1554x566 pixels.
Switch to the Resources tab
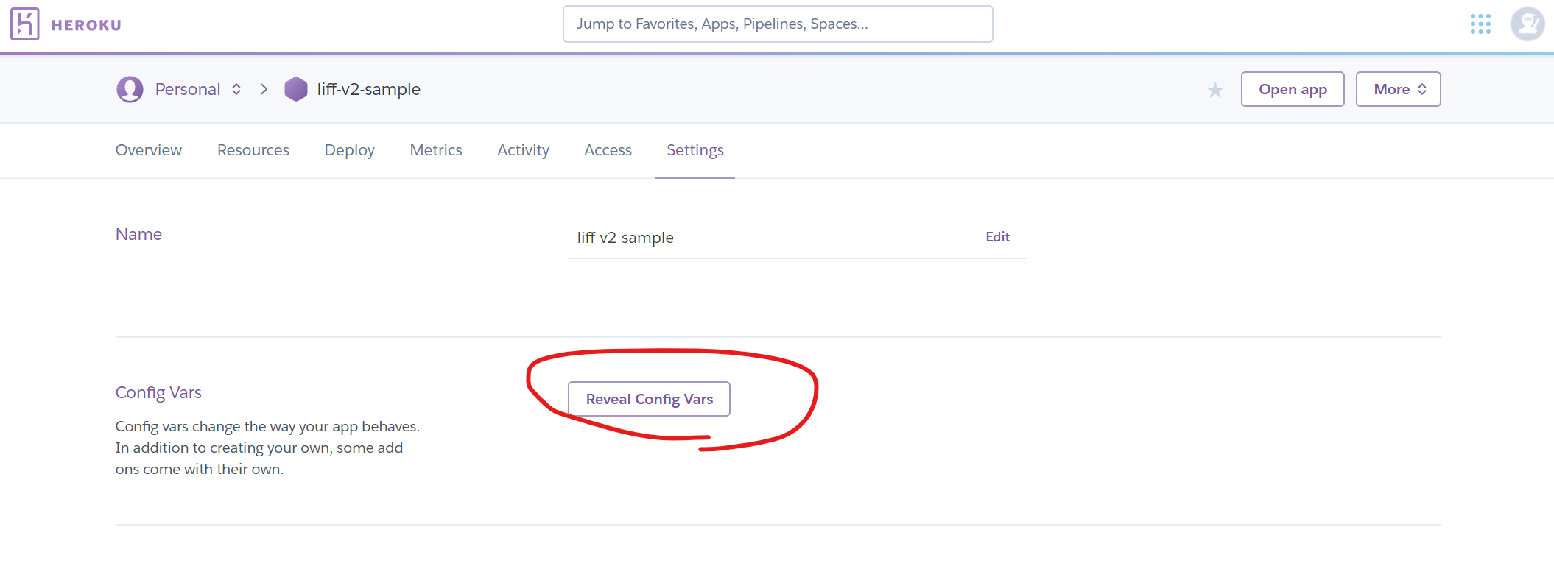(x=253, y=150)
